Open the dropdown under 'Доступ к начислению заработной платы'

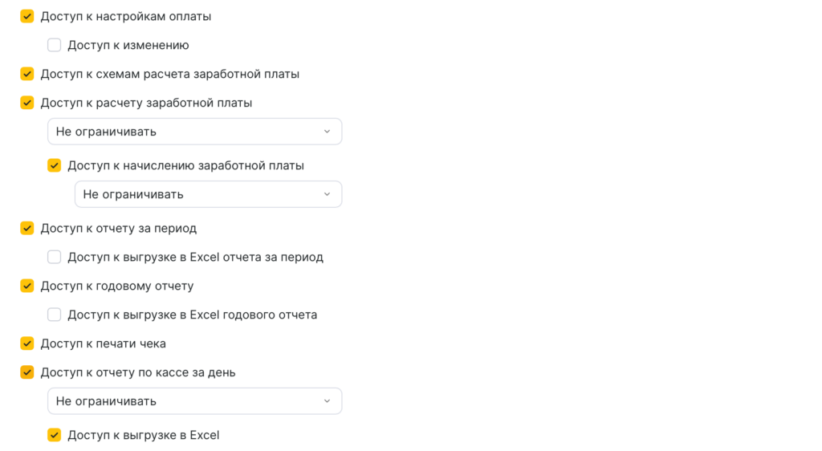coord(208,194)
